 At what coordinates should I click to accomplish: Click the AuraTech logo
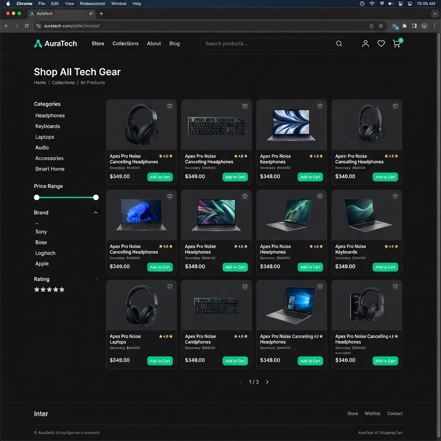click(x=56, y=43)
